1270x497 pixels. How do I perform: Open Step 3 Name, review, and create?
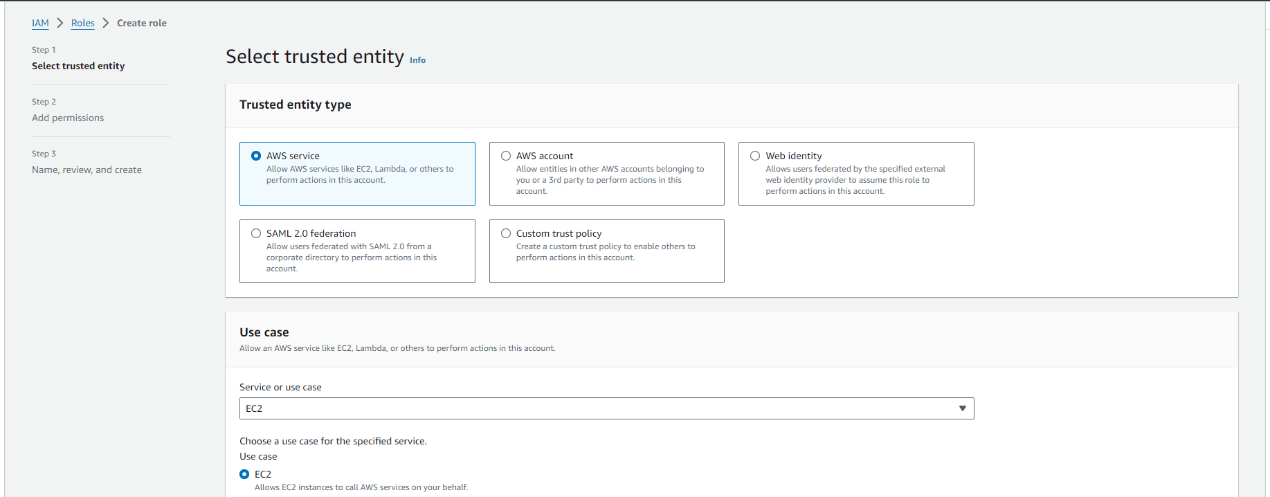point(87,170)
